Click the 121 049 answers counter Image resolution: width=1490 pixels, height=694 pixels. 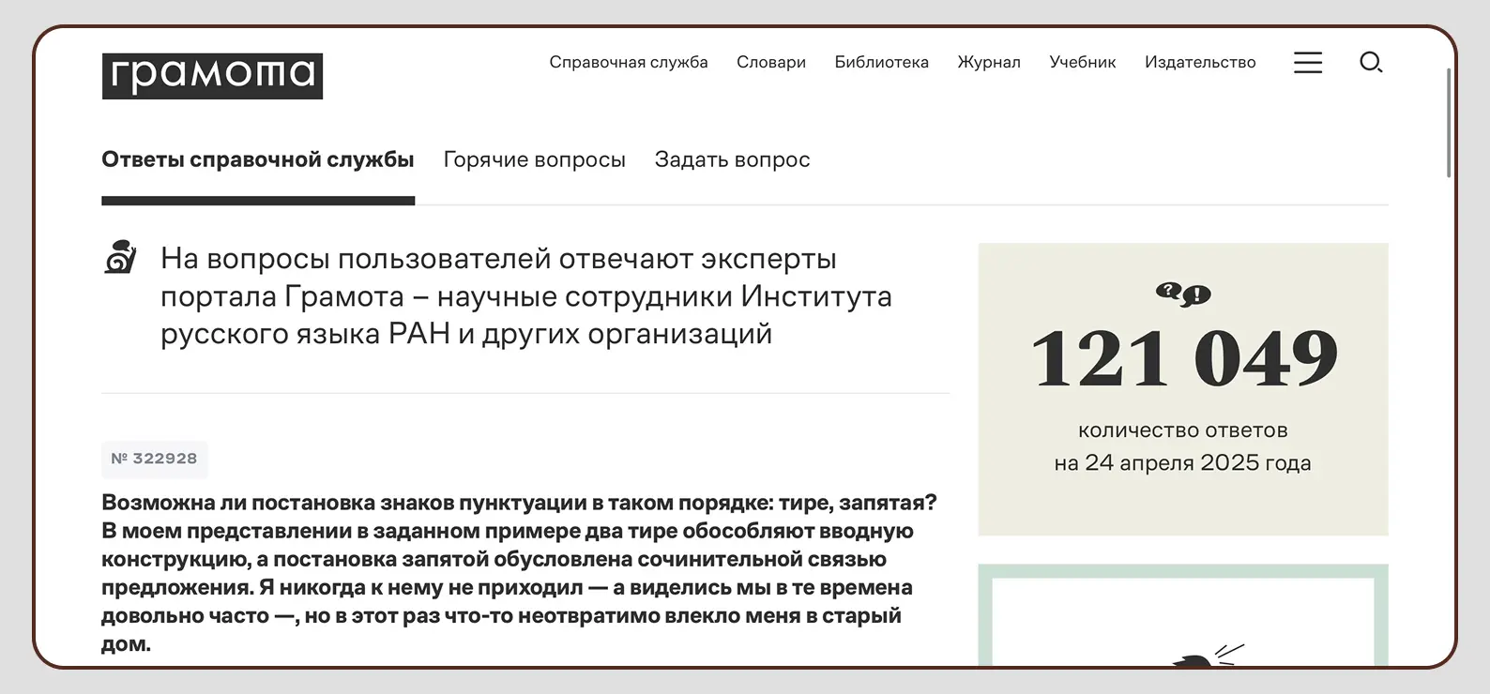coord(1183,359)
